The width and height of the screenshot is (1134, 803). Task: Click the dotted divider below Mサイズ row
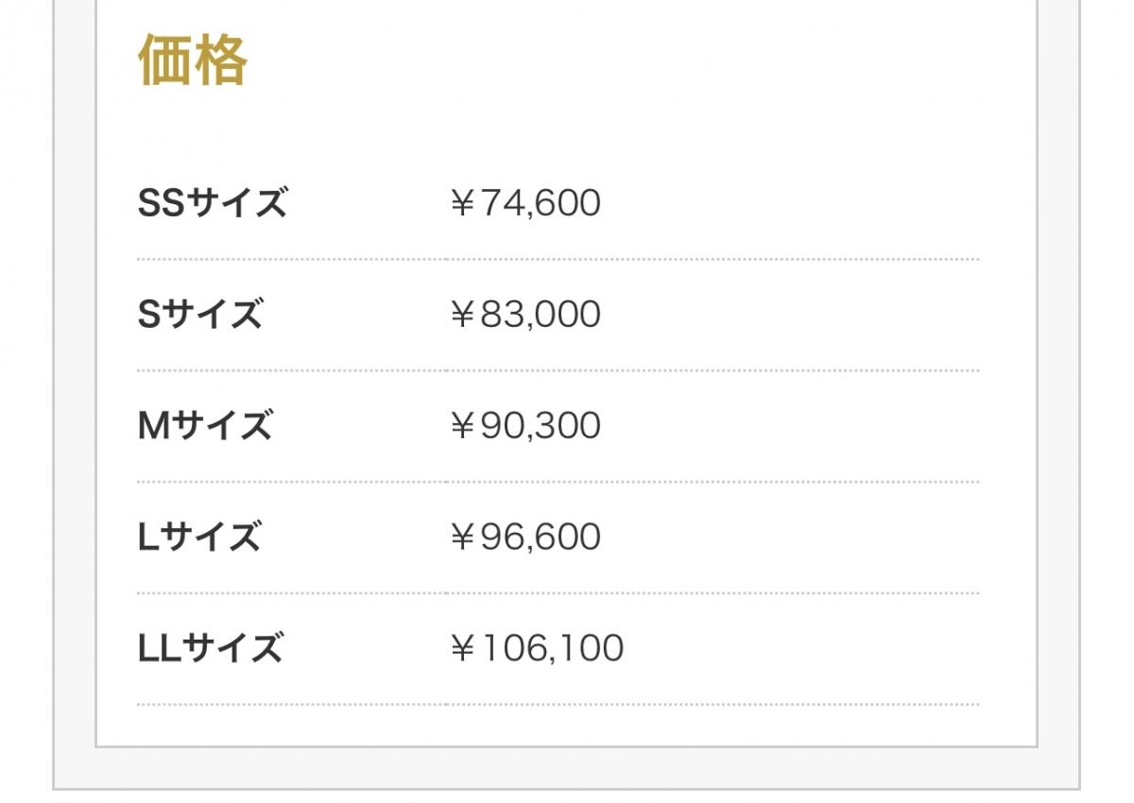[558, 482]
